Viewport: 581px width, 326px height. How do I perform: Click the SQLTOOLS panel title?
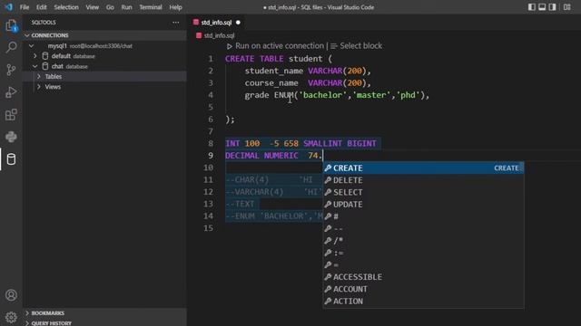(44, 23)
